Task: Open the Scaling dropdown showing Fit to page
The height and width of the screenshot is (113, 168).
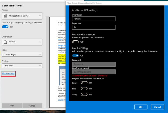Action: point(22,66)
